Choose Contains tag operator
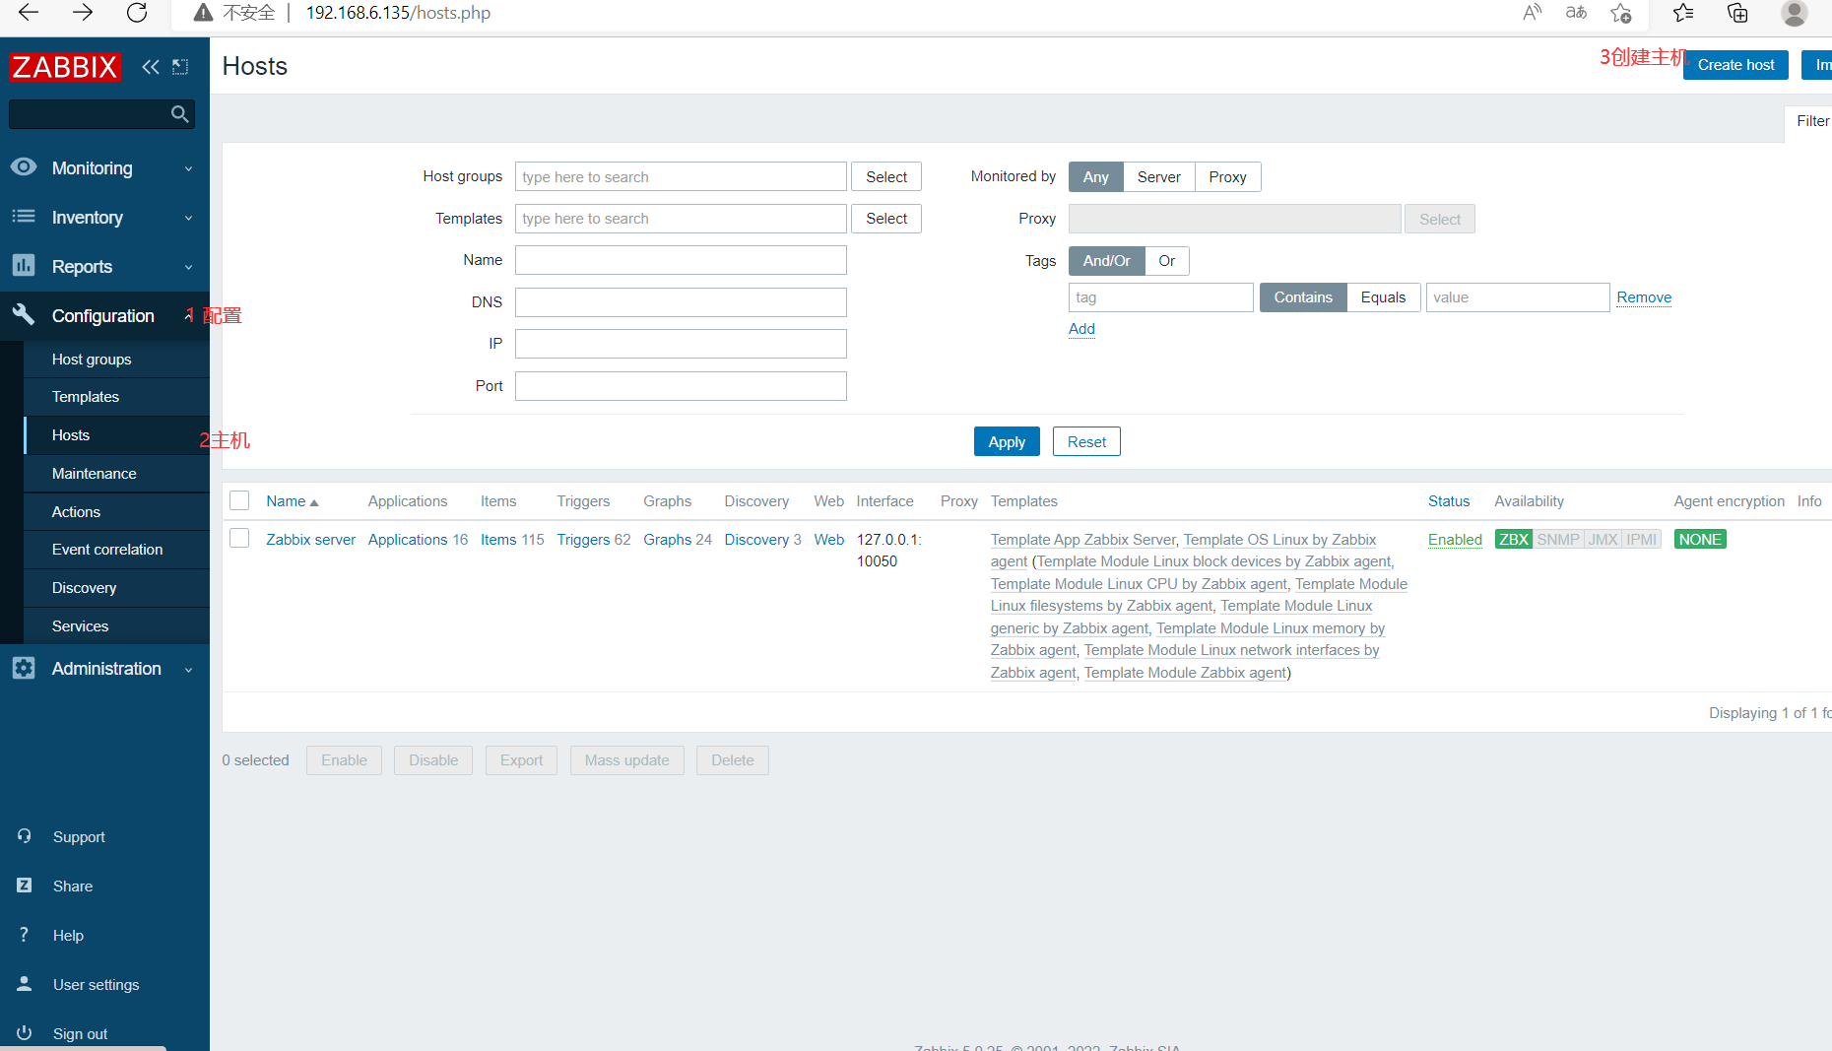 click(x=1303, y=297)
